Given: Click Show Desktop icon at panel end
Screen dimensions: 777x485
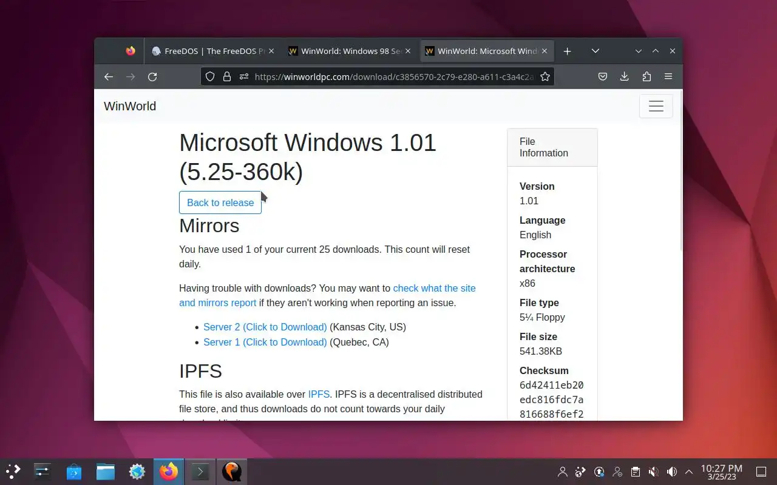Looking at the screenshot, I should point(761,471).
